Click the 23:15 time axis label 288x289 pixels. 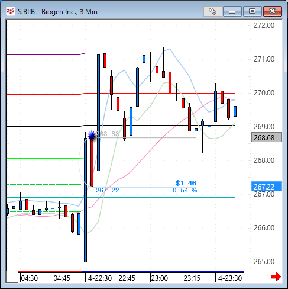pyautogui.click(x=192, y=278)
